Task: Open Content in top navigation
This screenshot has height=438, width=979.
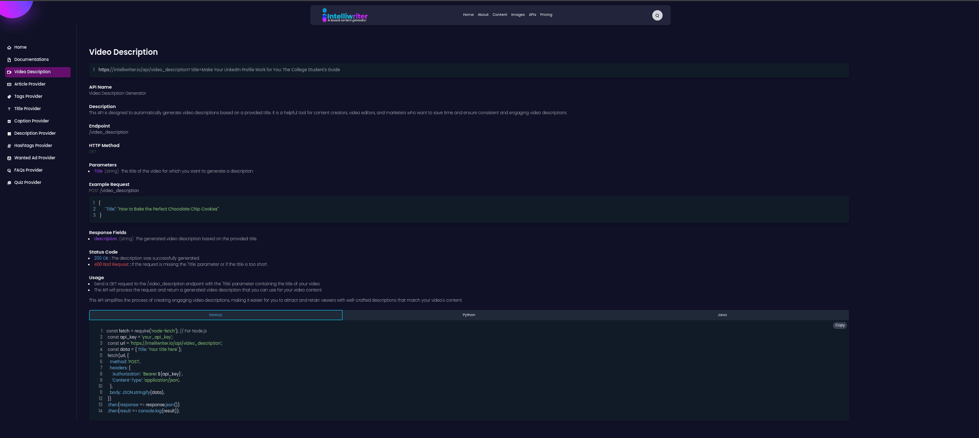Action: (x=500, y=15)
